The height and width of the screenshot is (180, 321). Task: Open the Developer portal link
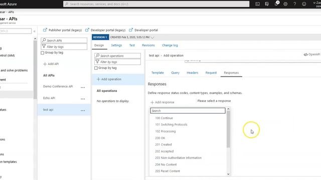(x=143, y=30)
